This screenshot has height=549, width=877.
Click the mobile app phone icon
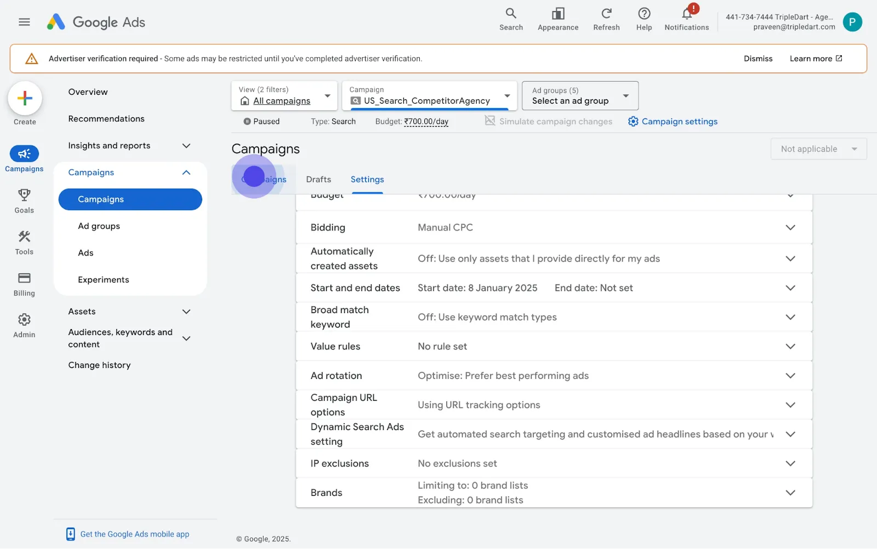[x=71, y=534]
